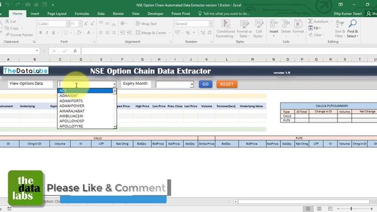The image size is (377, 212).
Task: Click the Copy icon in Clipboard
Action: click(x=7, y=28)
